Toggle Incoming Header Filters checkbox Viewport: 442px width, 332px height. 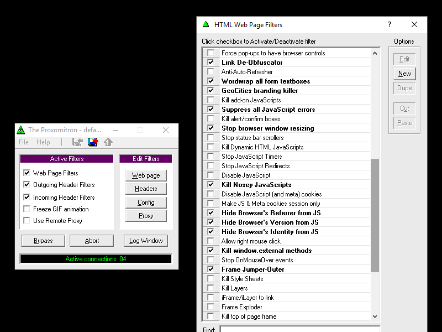(x=27, y=197)
